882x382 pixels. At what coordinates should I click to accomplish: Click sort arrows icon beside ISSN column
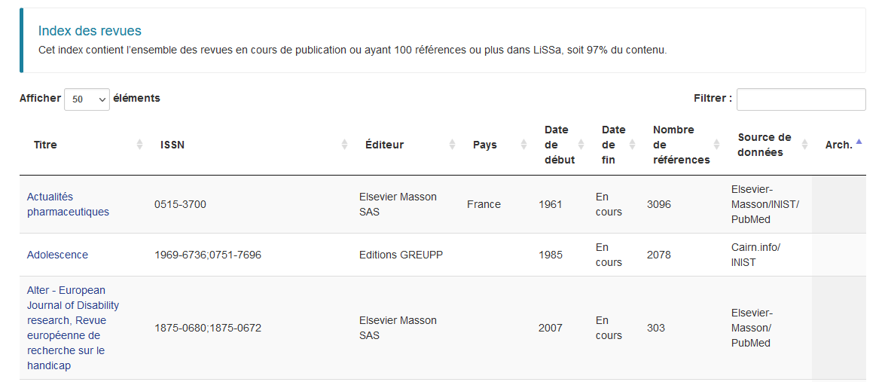[344, 145]
